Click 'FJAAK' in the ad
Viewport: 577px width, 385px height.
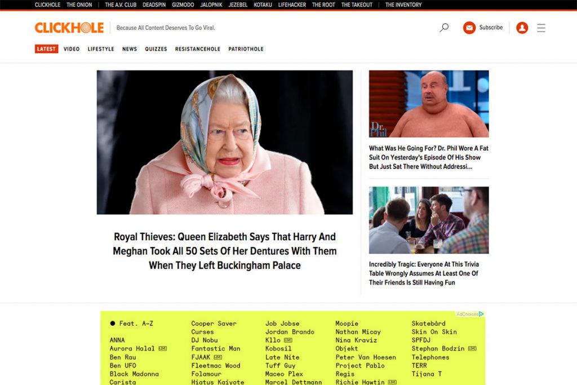click(201, 357)
